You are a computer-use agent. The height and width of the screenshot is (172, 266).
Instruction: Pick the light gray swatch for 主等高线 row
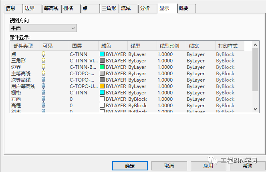tap(102, 73)
